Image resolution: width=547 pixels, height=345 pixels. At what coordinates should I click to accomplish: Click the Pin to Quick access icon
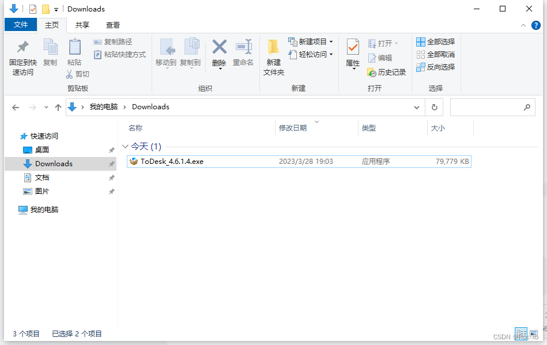coord(23,47)
